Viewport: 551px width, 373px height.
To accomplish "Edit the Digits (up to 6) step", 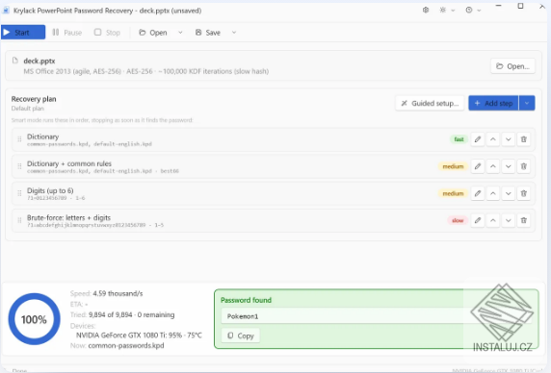I will coord(478,193).
